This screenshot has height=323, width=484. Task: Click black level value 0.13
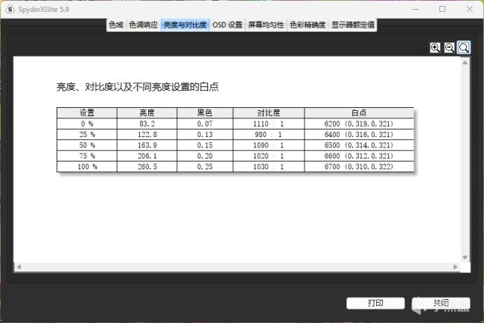205,135
